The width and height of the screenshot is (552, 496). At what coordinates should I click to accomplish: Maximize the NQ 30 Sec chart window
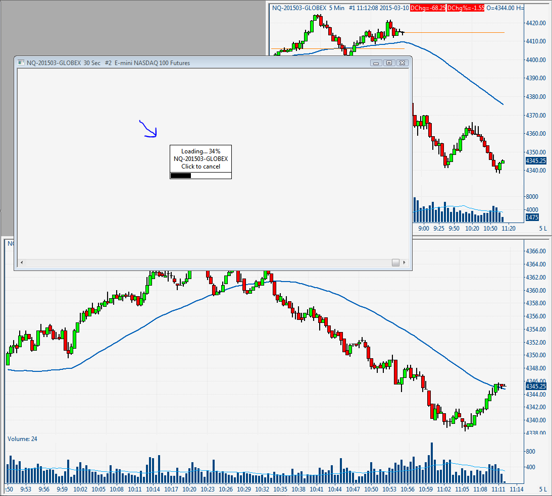point(389,63)
